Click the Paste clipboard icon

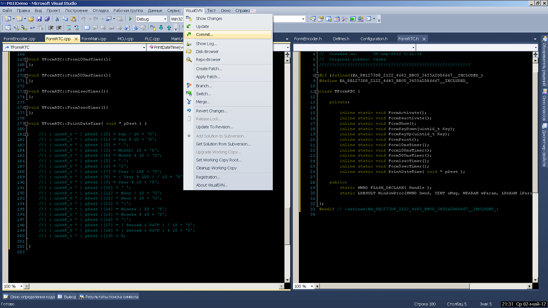coord(73,19)
